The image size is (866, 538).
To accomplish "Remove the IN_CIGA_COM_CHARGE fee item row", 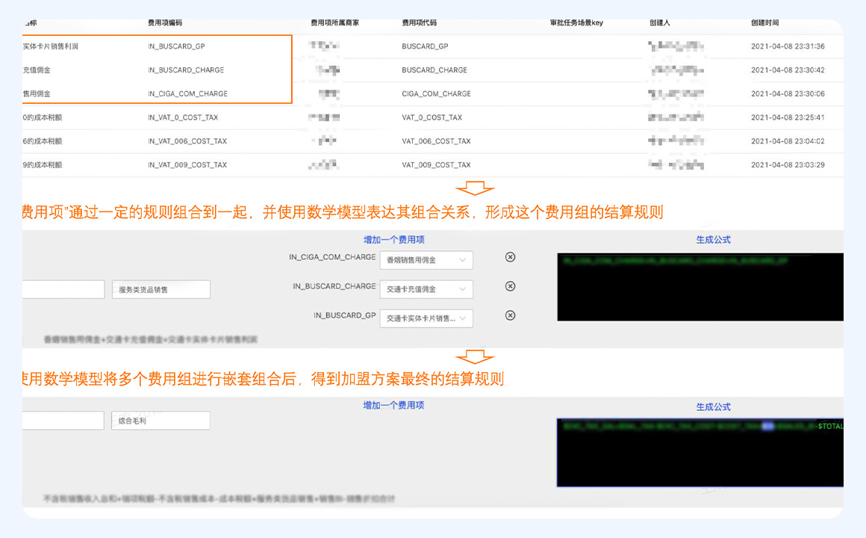I will pyautogui.click(x=510, y=257).
